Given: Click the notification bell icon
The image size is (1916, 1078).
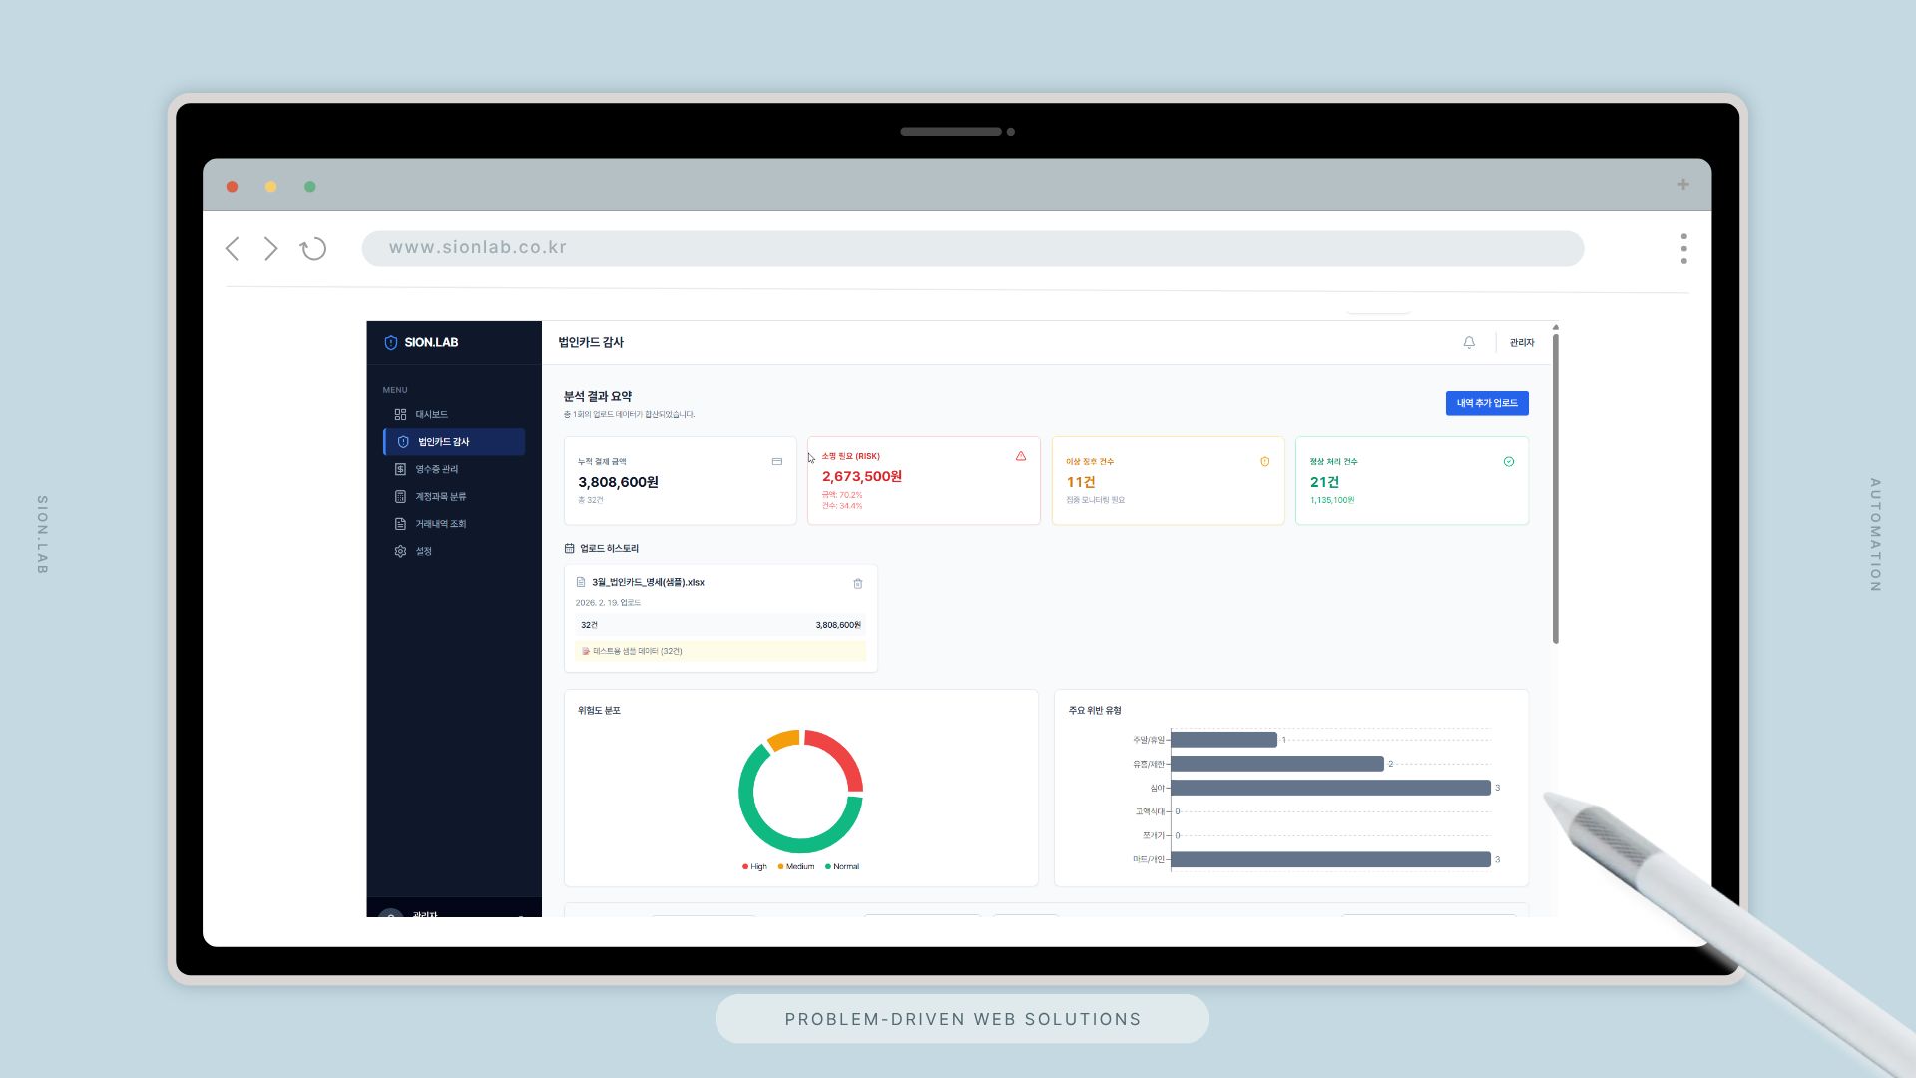Looking at the screenshot, I should pyautogui.click(x=1469, y=342).
